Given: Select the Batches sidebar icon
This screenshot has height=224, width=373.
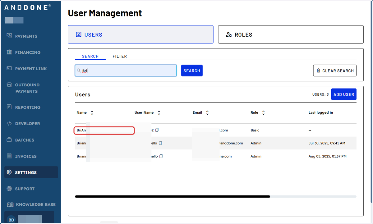Looking at the screenshot, I should (9, 140).
